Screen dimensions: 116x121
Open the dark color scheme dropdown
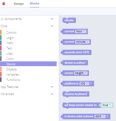tap(100, 116)
